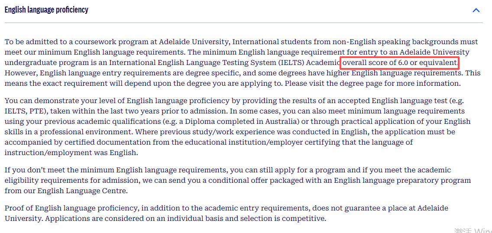Click the "English language proficiency" section heading

click(x=46, y=10)
